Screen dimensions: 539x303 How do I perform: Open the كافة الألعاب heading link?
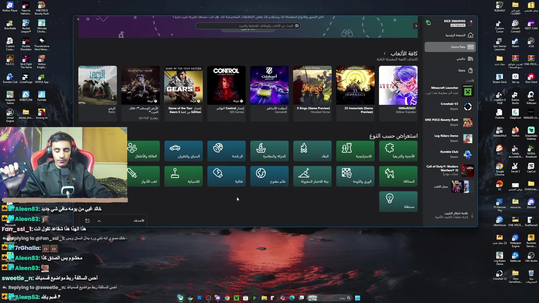[x=404, y=53]
